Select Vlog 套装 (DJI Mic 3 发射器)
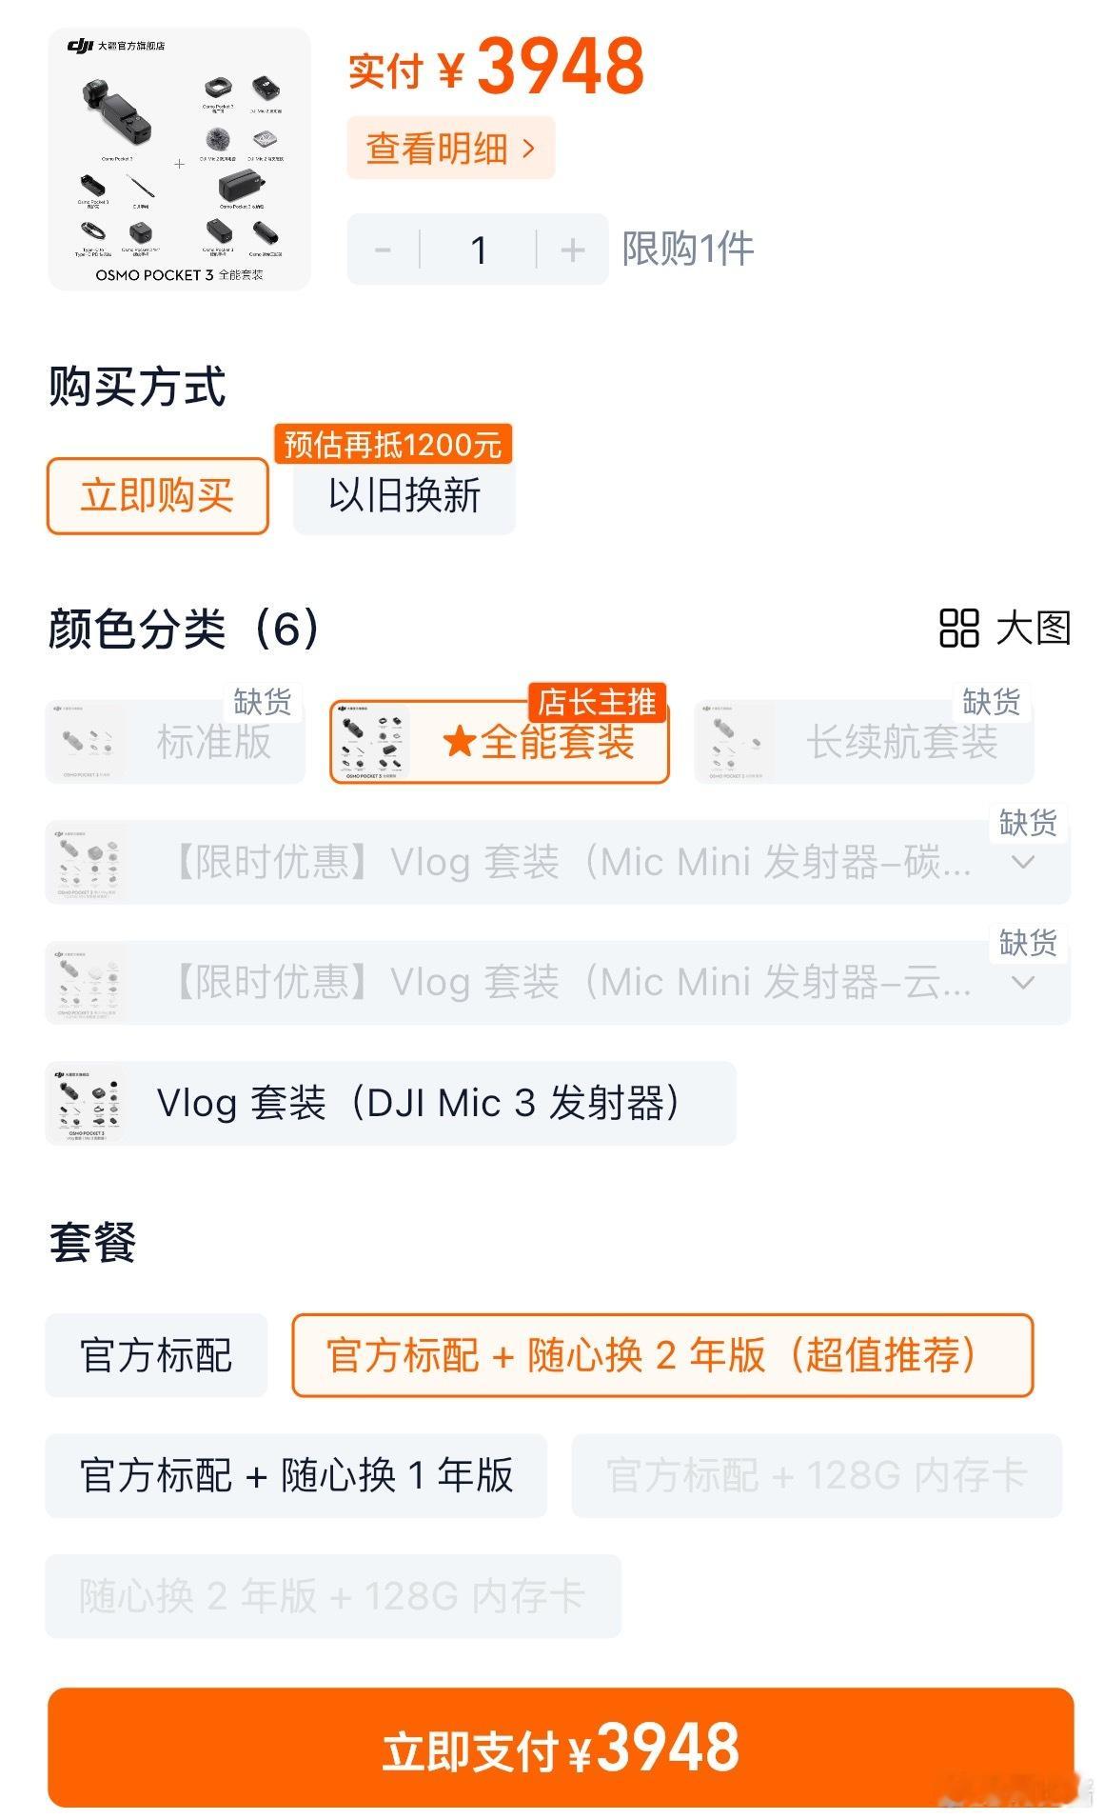This screenshot has width=1104, height=1819. 390,1103
